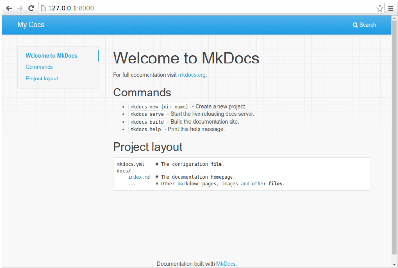This screenshot has width=398, height=268.
Task: Open the MkDocs link in the footer
Action: tap(226, 264)
